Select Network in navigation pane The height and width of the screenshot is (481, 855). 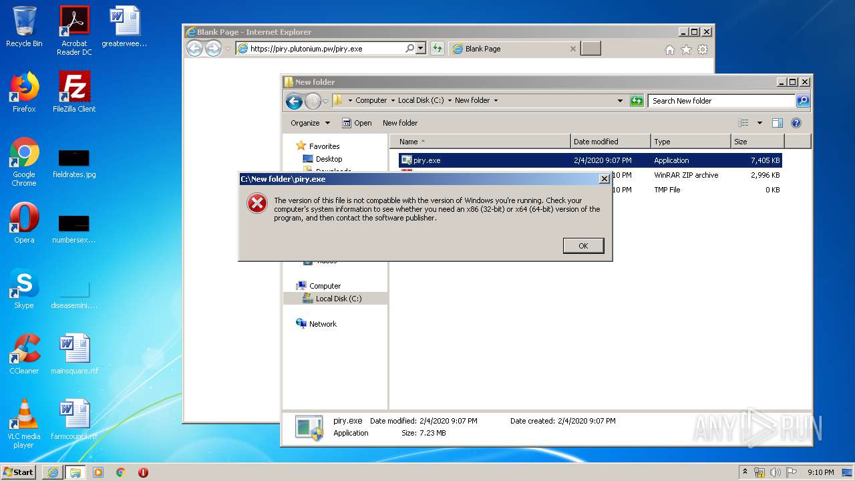[323, 324]
